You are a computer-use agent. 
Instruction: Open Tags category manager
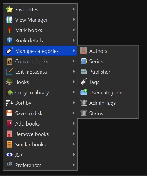[108, 82]
